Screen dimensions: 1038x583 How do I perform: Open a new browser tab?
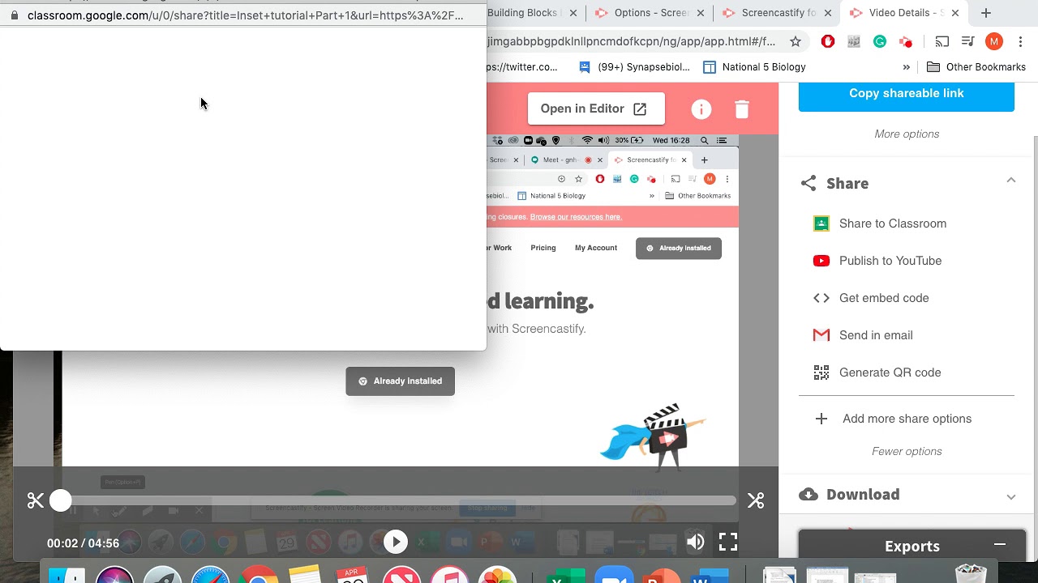click(x=986, y=13)
